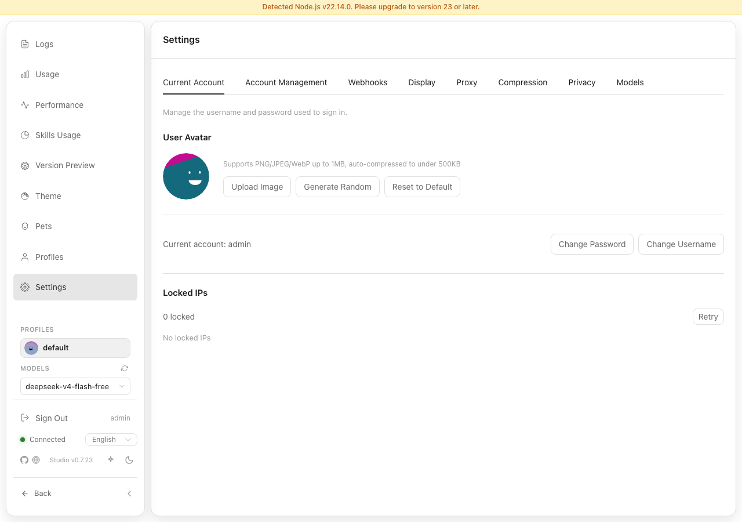Open the Theme palette icon
The height and width of the screenshot is (522, 742).
click(x=25, y=196)
